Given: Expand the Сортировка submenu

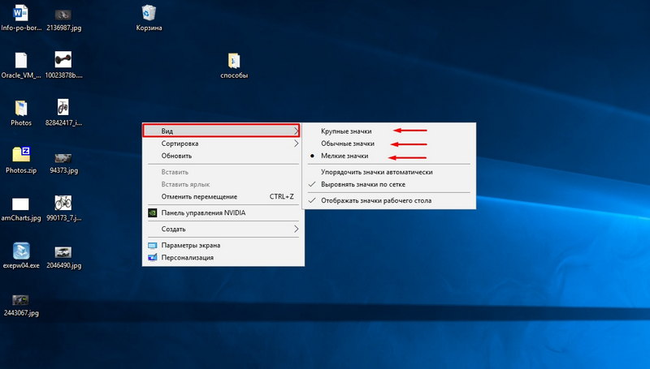Looking at the screenshot, I should coord(221,144).
